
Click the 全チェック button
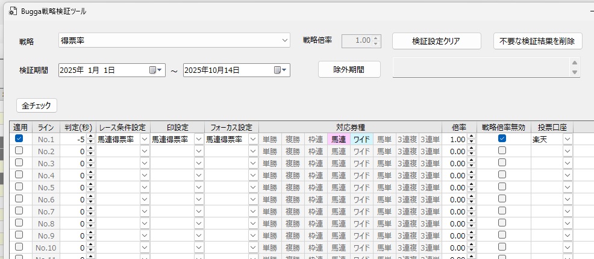pos(37,105)
